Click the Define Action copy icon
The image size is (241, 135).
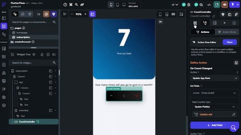236,63
